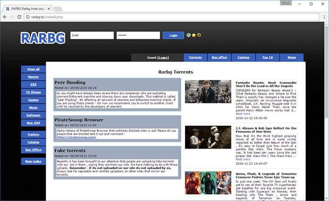Select Games category in sidebar
Viewport: 329px width, 201px height.
33,100
